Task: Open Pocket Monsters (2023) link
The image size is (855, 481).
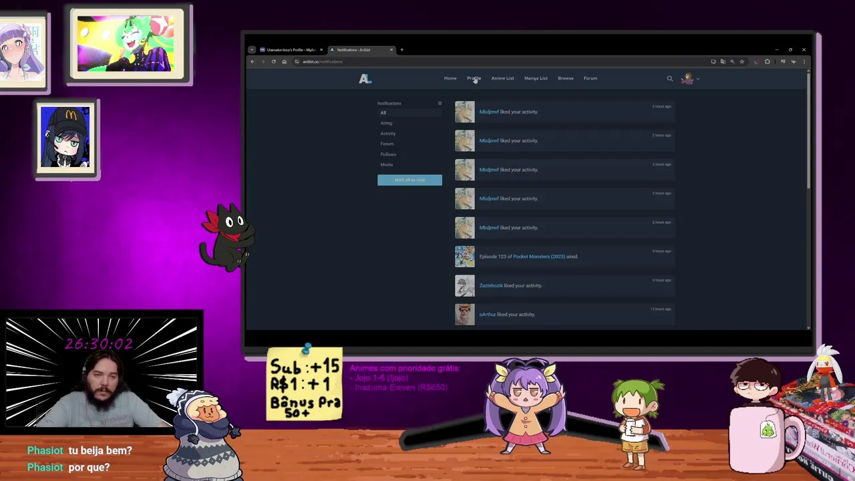Action: click(x=539, y=257)
